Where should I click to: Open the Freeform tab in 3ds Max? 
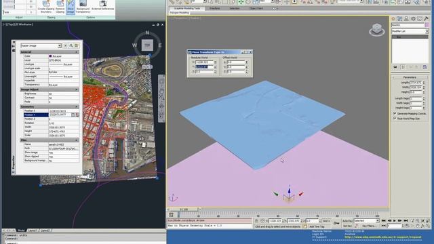click(214, 8)
